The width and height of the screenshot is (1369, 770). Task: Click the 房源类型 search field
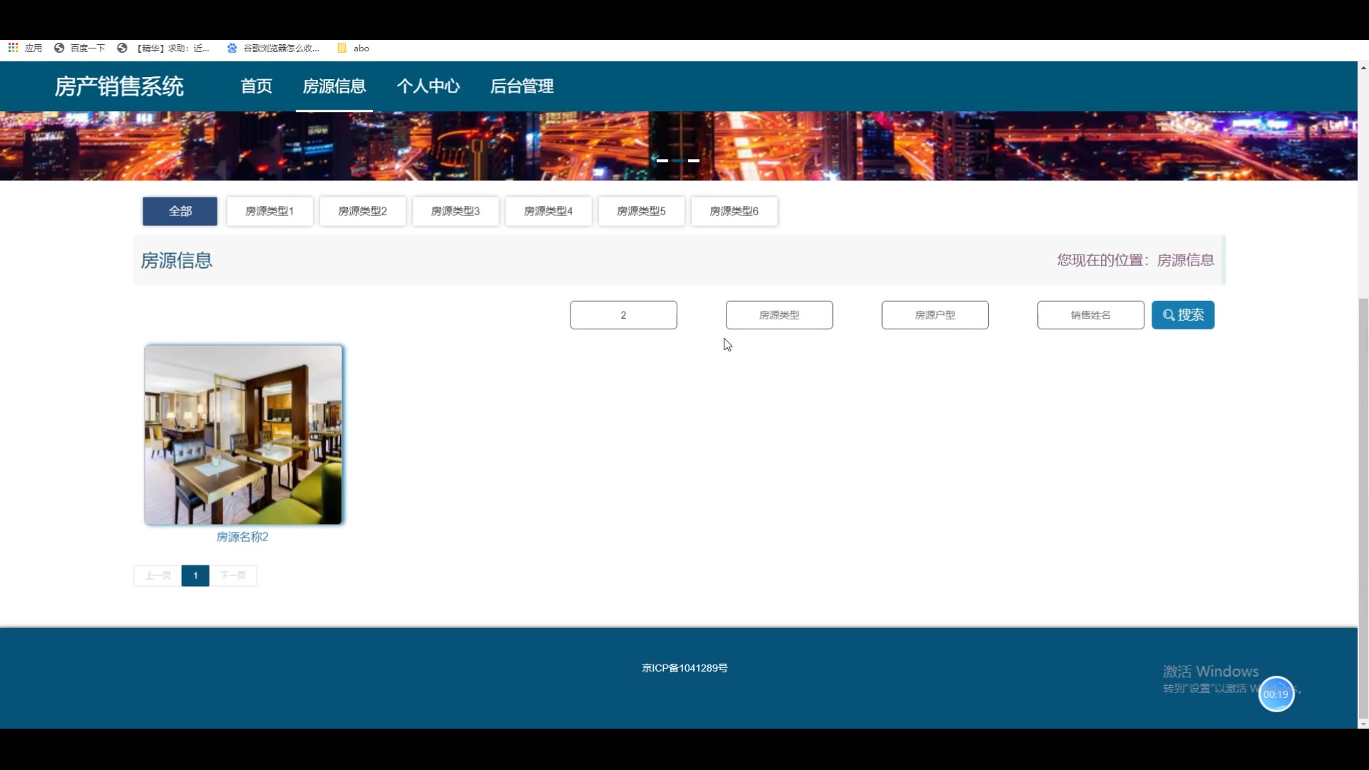point(779,314)
